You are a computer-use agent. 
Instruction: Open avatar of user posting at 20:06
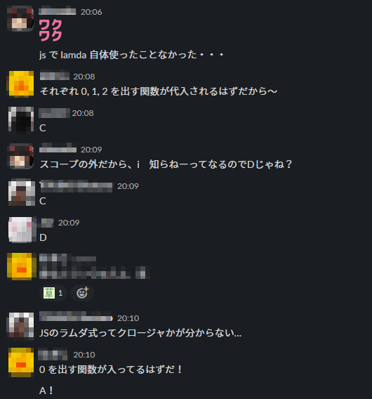[x=20, y=18]
